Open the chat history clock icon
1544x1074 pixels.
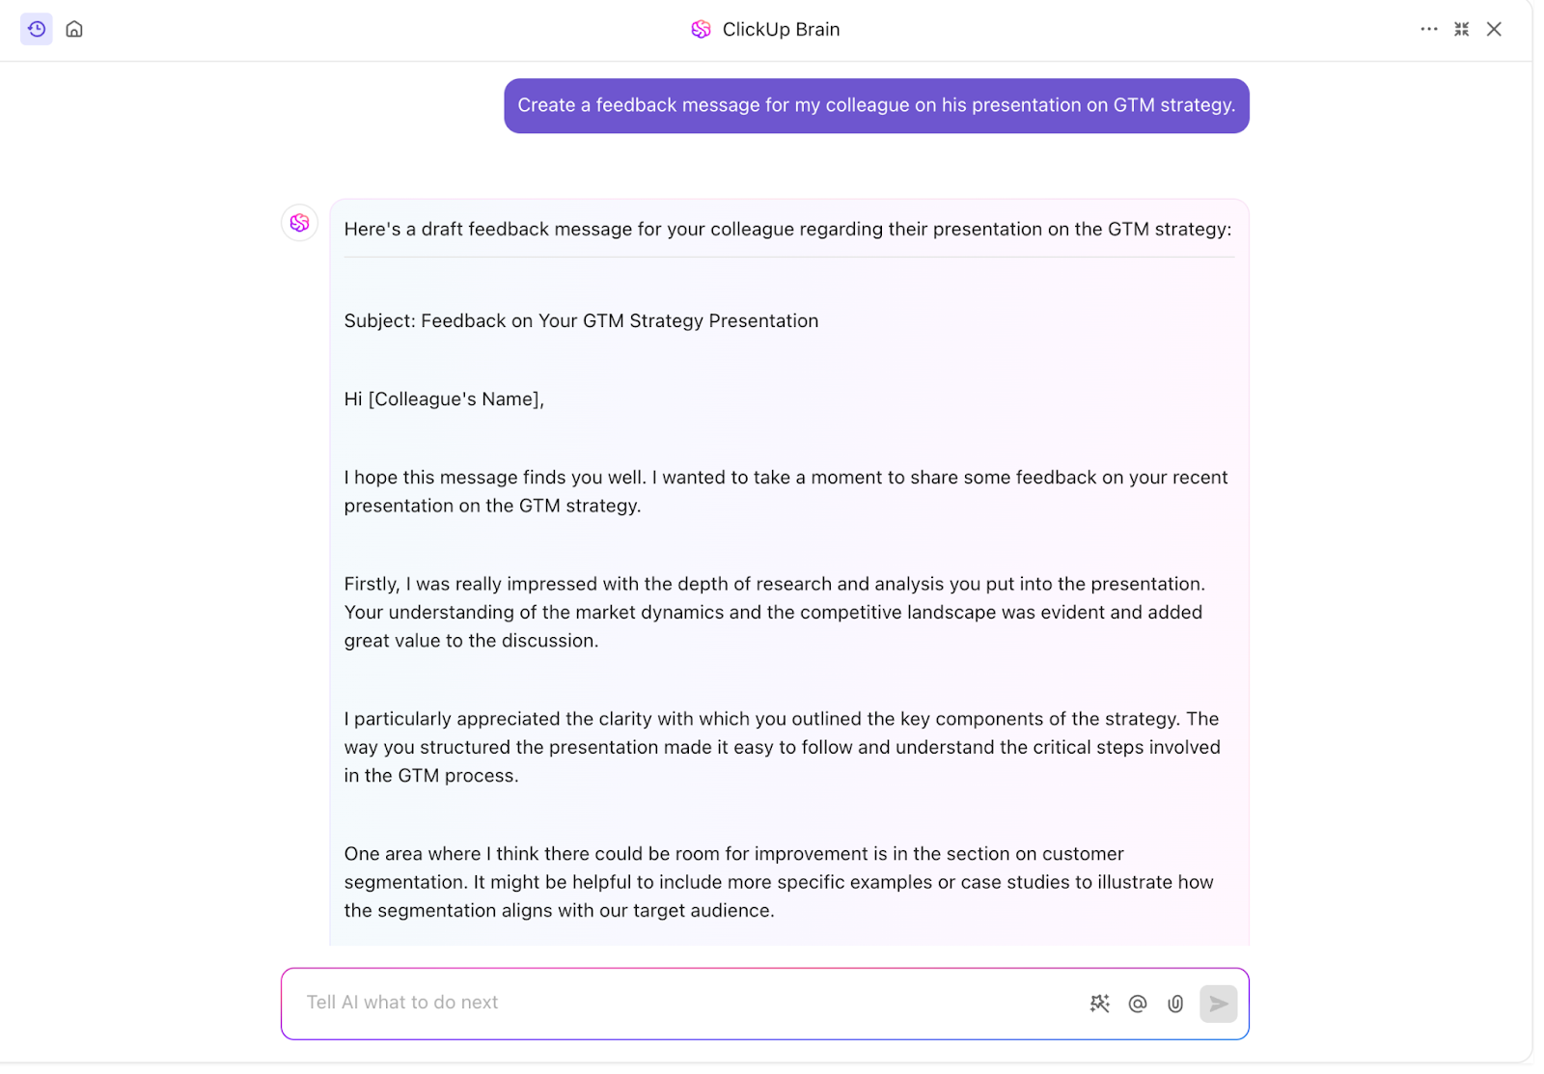coord(37,29)
